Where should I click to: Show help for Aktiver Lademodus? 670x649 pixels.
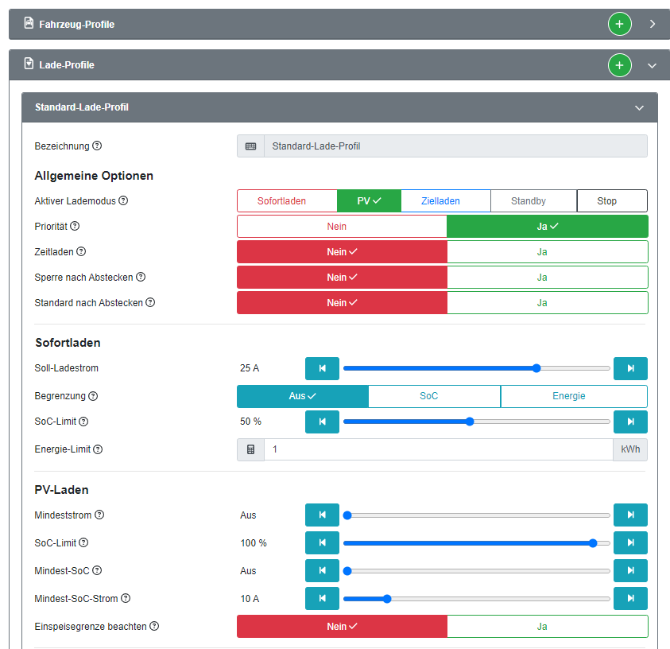click(123, 201)
